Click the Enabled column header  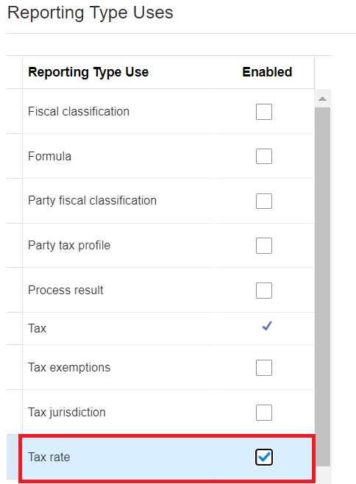pos(267,72)
